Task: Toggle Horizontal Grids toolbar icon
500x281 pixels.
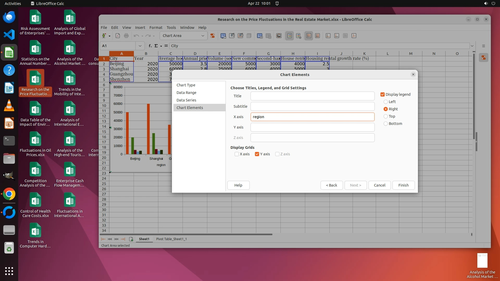Action: 309,36
